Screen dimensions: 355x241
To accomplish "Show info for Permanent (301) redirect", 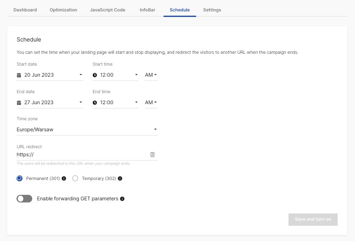I will point(64,179).
